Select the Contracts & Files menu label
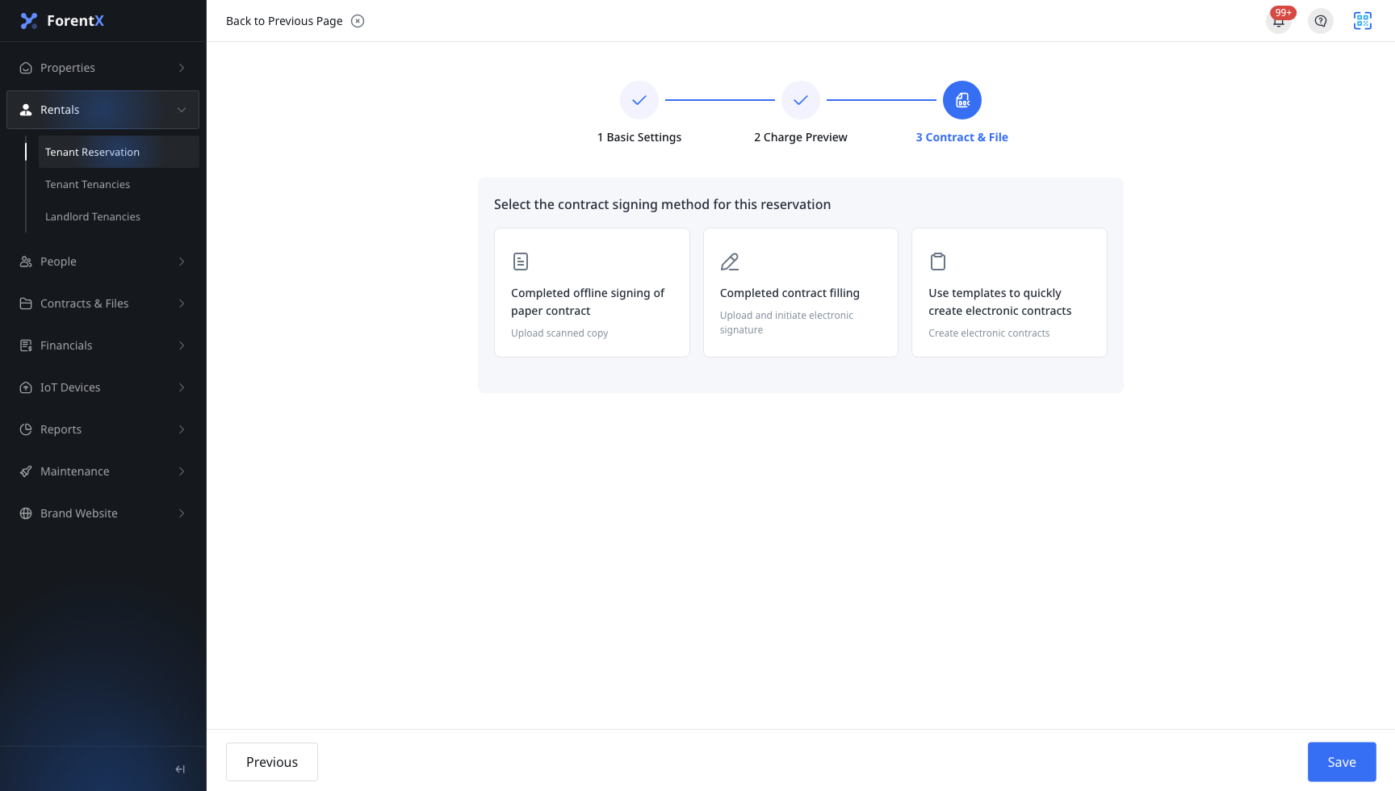Viewport: 1395px width, 791px height. coord(85,303)
